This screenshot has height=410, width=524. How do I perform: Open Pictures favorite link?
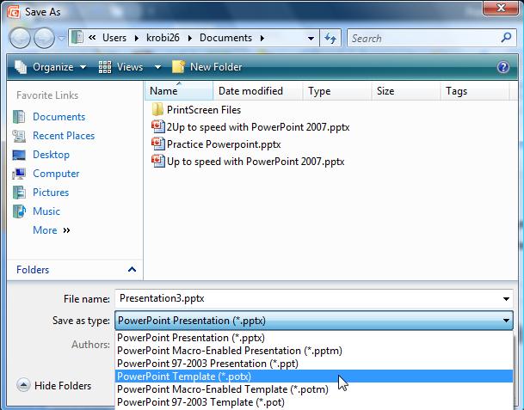51,193
